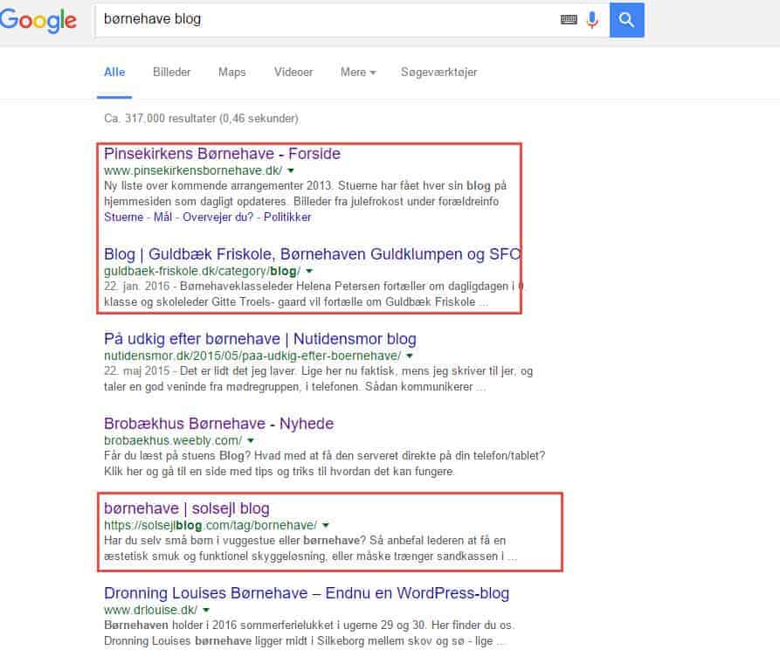This screenshot has height=657, width=780.
Task: Open the Stuerne sitelink
Action: coord(123,217)
